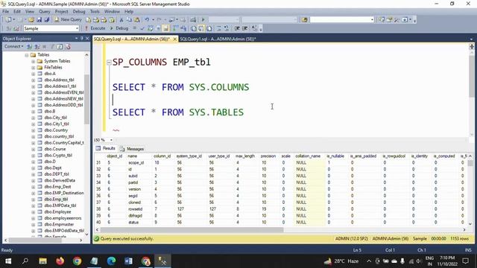Click the Save All icon
Viewport: 477px width, 268px height.
point(47,20)
